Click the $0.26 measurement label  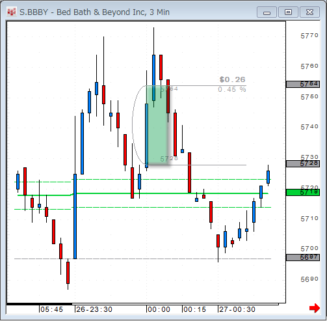click(x=232, y=79)
